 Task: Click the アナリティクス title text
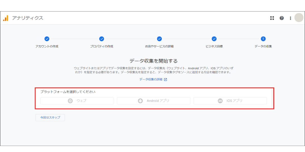point(28,18)
